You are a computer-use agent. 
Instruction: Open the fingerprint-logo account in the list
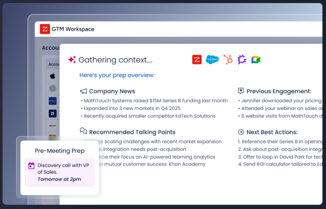(x=53, y=88)
